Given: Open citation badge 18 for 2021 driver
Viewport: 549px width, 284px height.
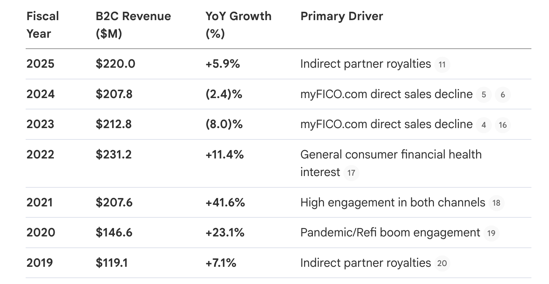Looking at the screenshot, I should pos(497,203).
